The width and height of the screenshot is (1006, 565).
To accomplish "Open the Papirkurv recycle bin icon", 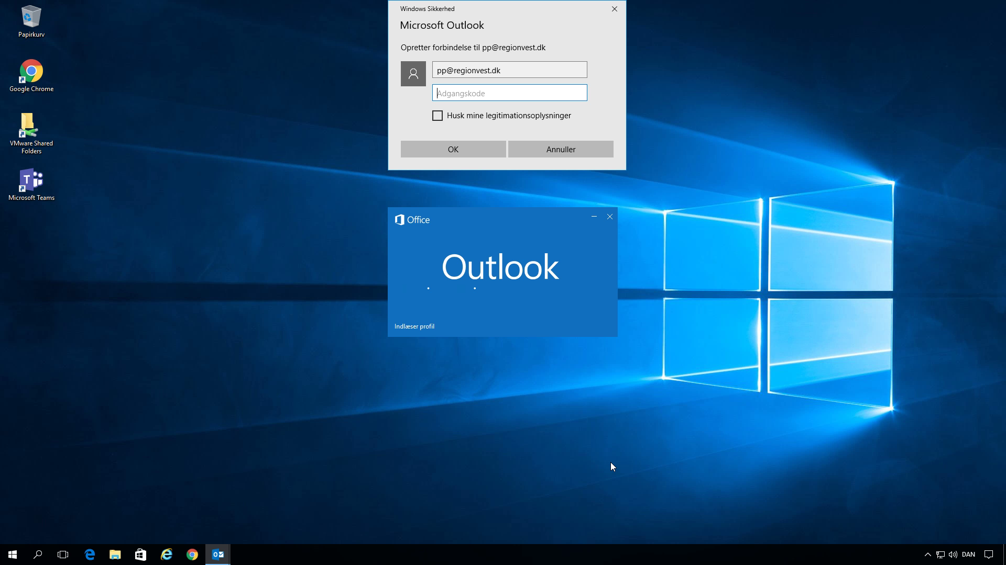I will 31,22.
